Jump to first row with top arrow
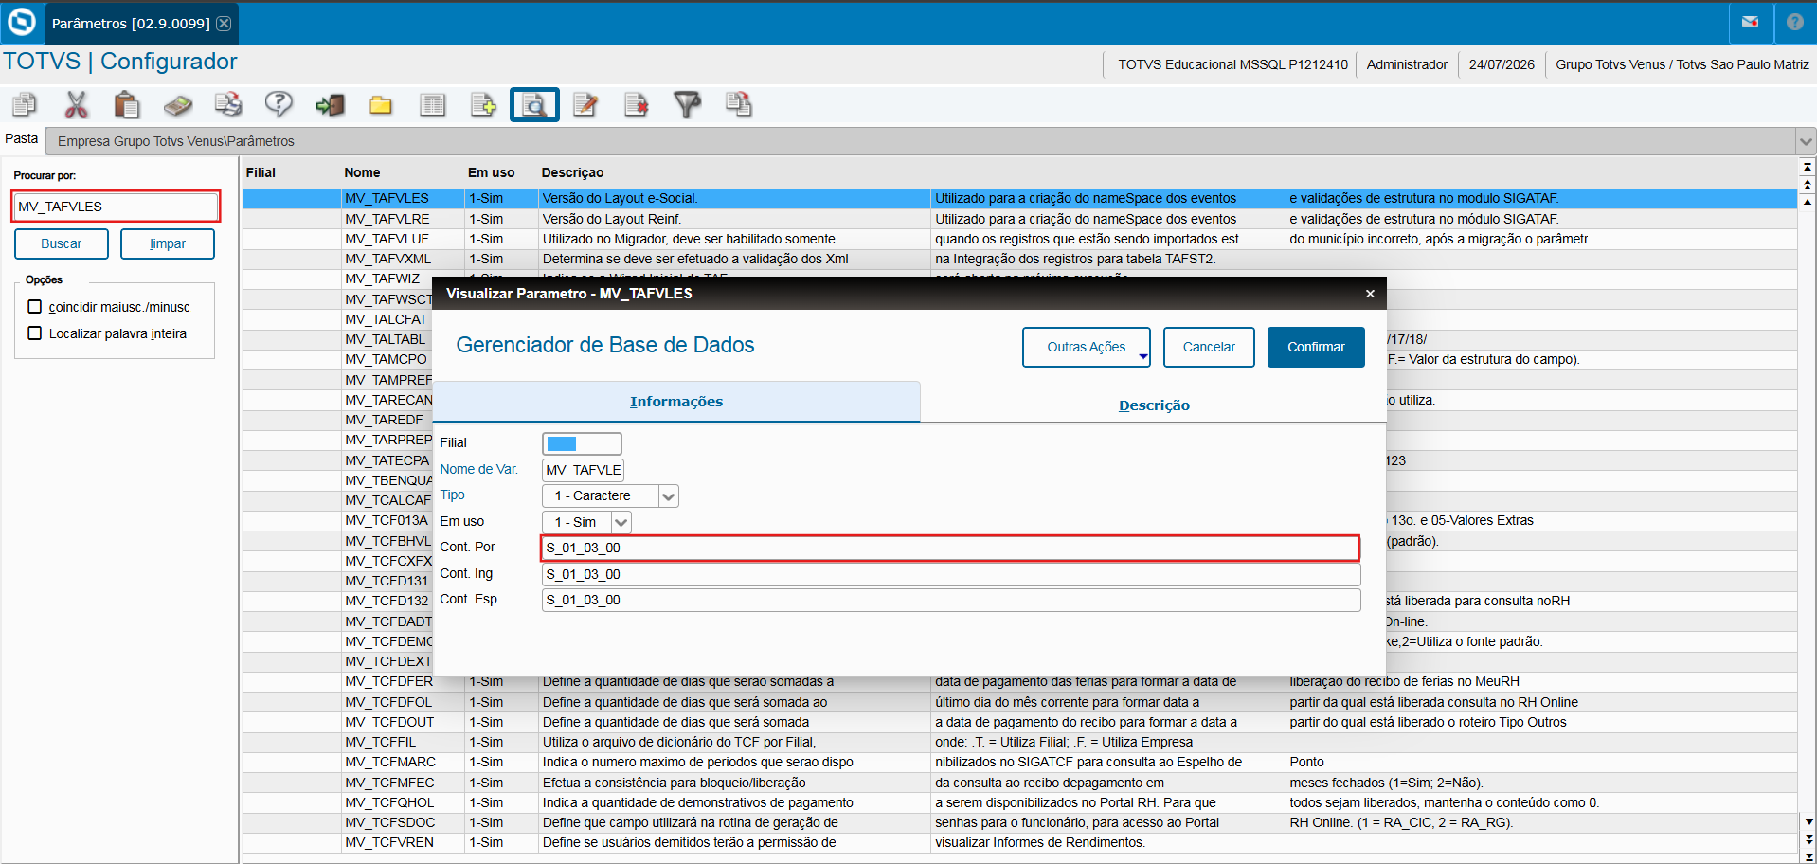1817x864 pixels. pos(1808,167)
